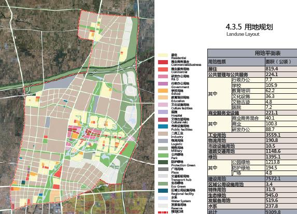
Task: Select the 建设用地 7572.1 table row
Action: click(252, 179)
